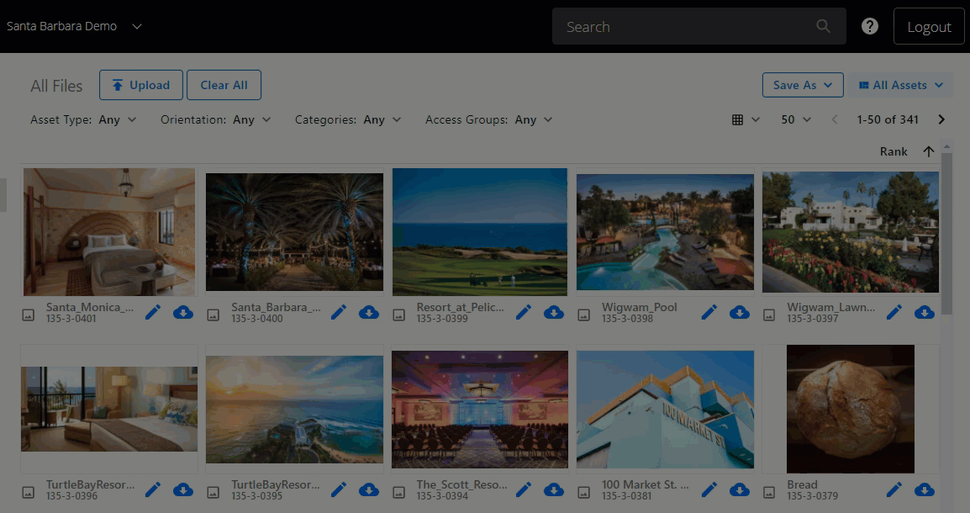Image resolution: width=970 pixels, height=513 pixels.
Task: Click image type icon for Santa_Monica asset
Action: (x=29, y=315)
